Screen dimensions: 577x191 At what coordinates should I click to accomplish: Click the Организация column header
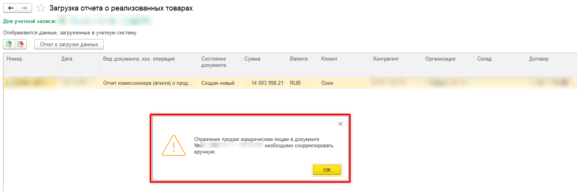(448, 65)
